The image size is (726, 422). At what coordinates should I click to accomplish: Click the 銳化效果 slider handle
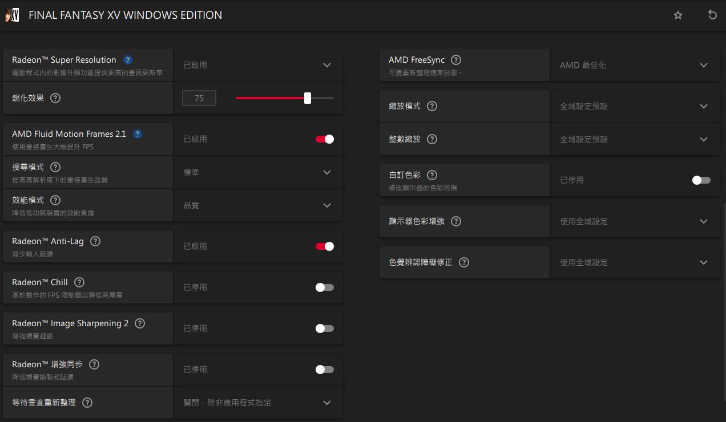(308, 98)
